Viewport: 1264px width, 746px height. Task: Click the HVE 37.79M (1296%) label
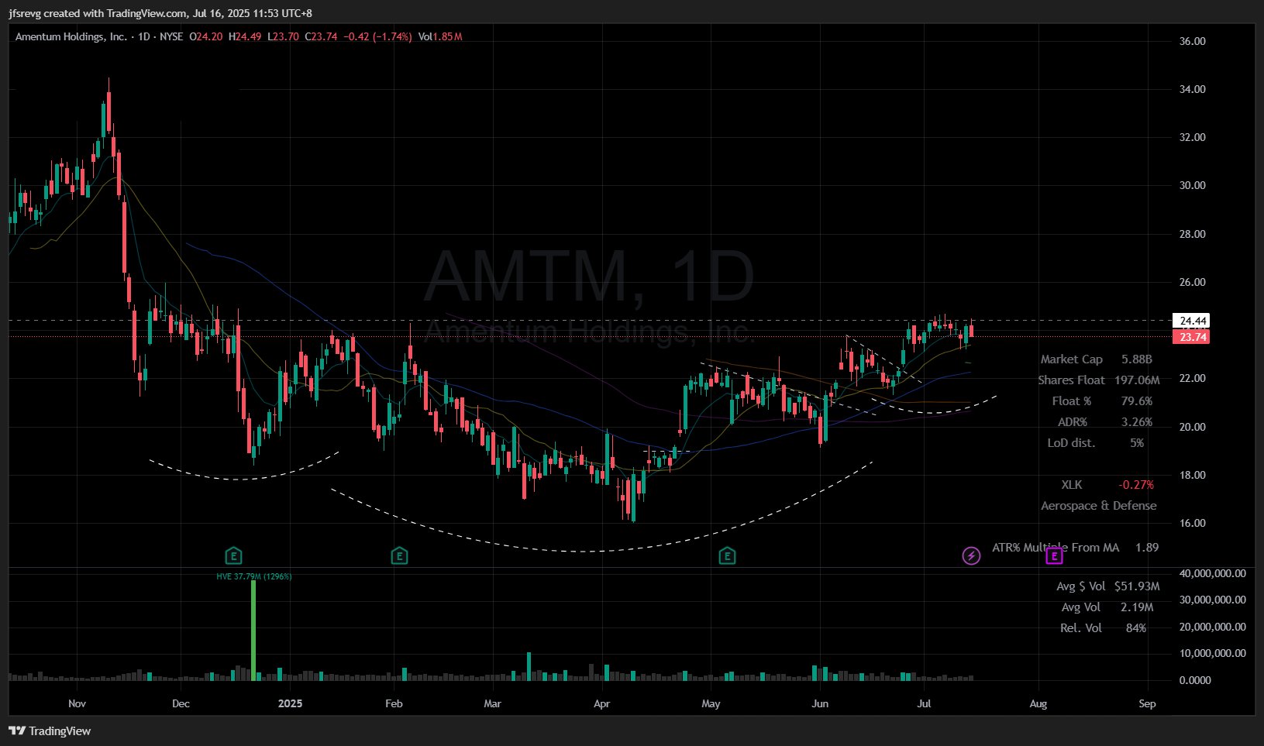pos(254,576)
